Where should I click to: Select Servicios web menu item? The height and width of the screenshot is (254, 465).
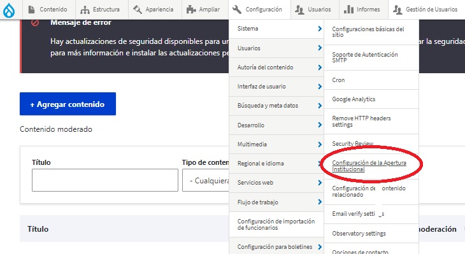point(255,183)
